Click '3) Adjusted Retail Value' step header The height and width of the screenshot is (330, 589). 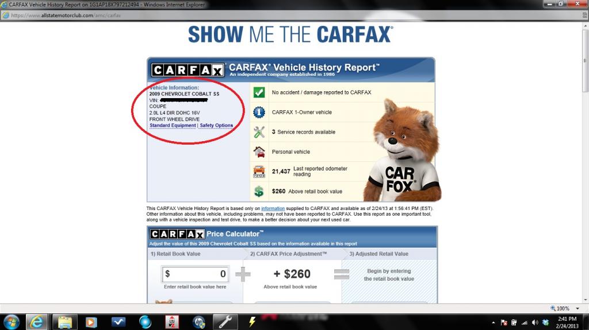378,254
